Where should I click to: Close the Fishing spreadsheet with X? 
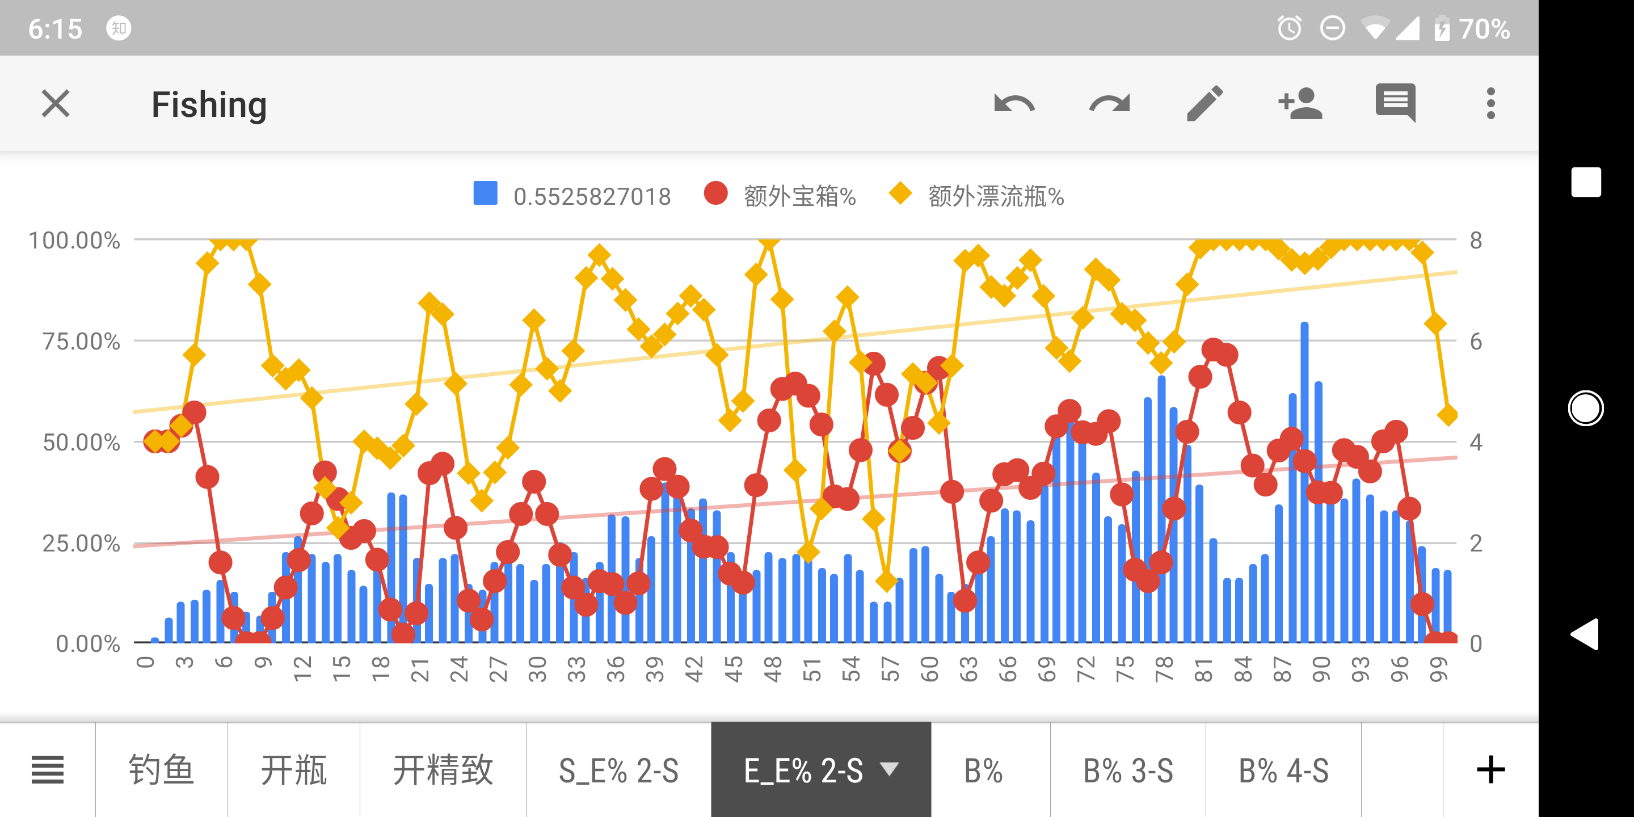[56, 103]
